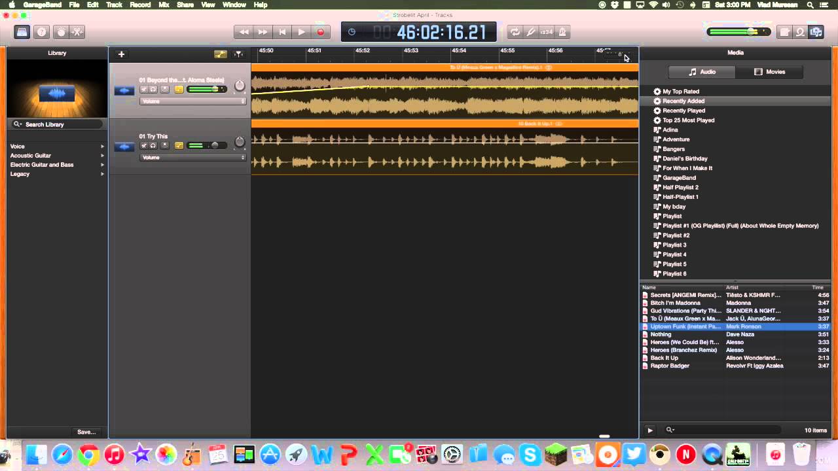Open the File menu
838x471 pixels.
(x=74, y=5)
